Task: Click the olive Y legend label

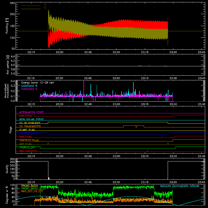Action: point(45,8)
